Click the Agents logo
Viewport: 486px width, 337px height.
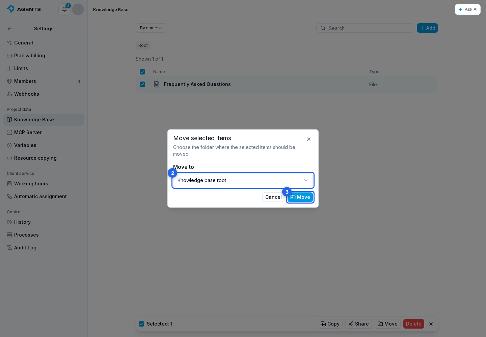(24, 9)
